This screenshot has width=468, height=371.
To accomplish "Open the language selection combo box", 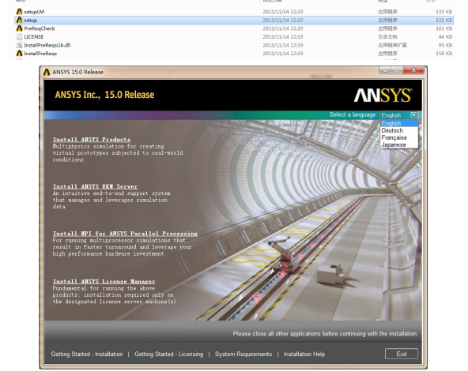I will tap(399, 115).
